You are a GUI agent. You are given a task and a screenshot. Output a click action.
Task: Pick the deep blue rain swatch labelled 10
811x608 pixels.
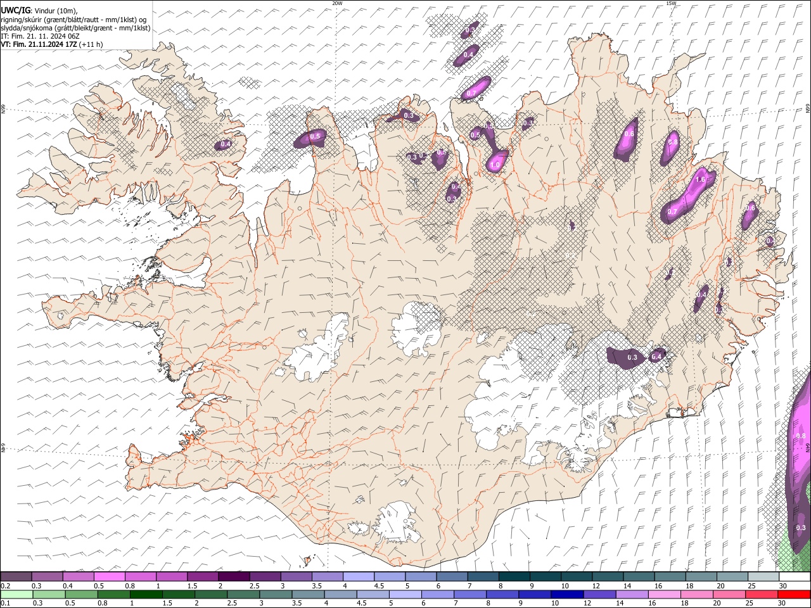click(566, 594)
